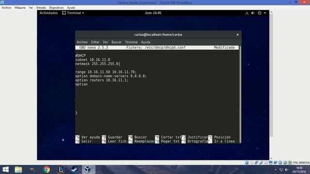
Task: Click the VirtualBox scrollbar down arrow
Action: pos(271,158)
